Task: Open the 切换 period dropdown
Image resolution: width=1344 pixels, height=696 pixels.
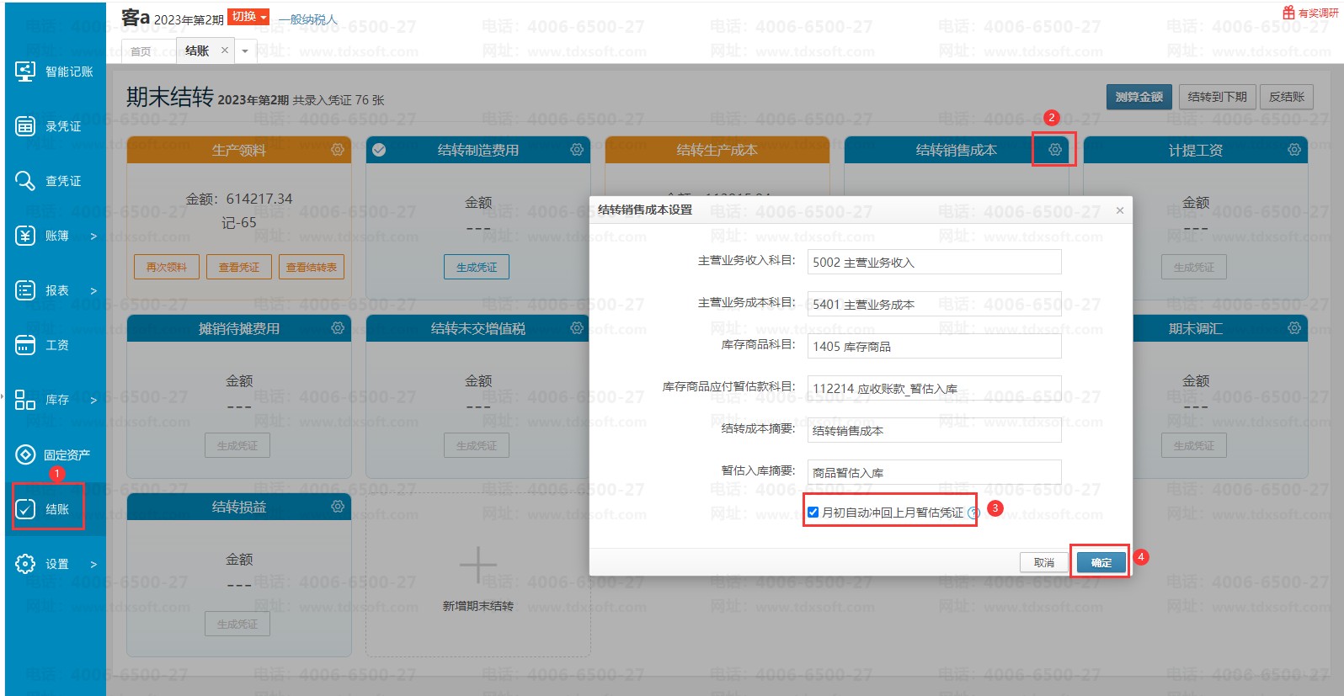Action: tap(248, 17)
